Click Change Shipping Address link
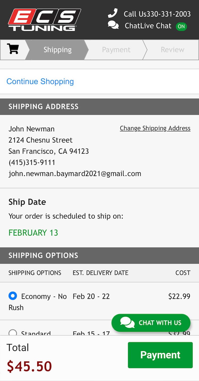This screenshot has height=381, width=199. (155, 128)
